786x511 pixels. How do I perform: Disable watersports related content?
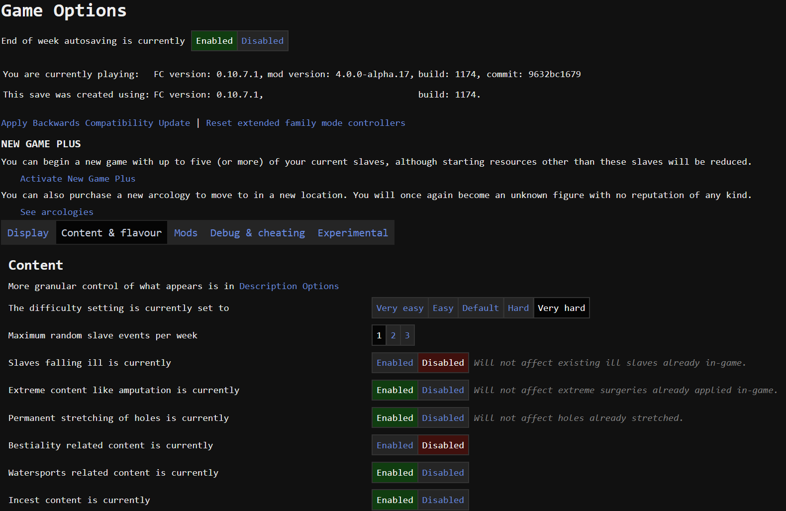tap(443, 473)
